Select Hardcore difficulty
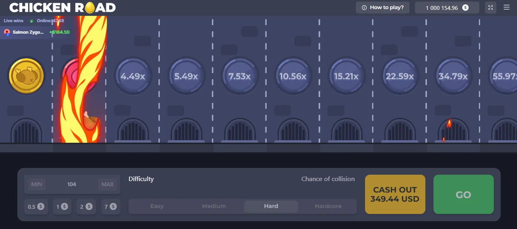 pos(328,206)
